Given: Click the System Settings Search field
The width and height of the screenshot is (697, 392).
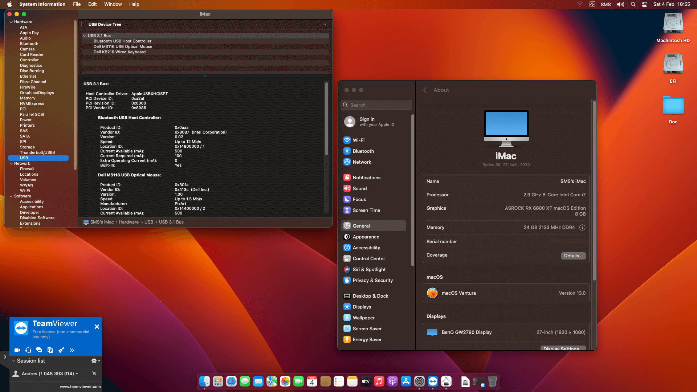Looking at the screenshot, I should 376,105.
